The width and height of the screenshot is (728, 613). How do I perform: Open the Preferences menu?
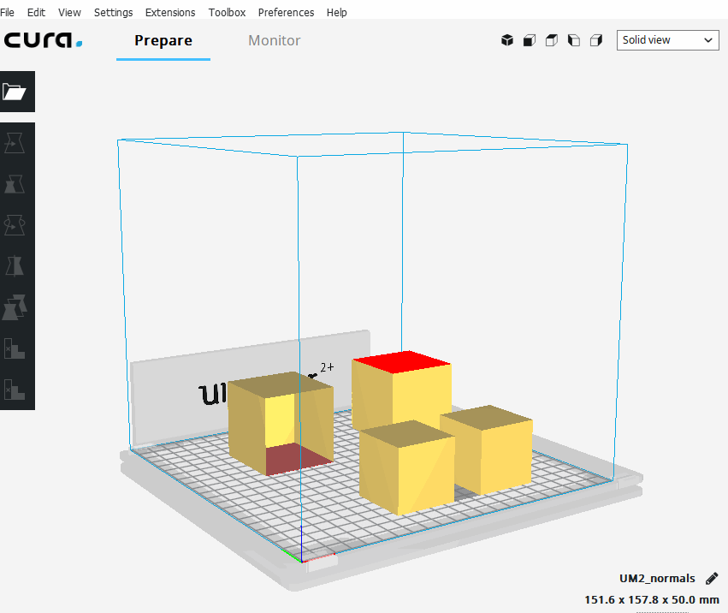point(286,12)
